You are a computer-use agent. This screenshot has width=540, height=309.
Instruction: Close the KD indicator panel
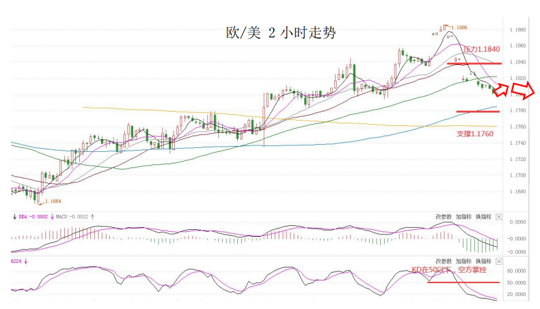coord(498,261)
